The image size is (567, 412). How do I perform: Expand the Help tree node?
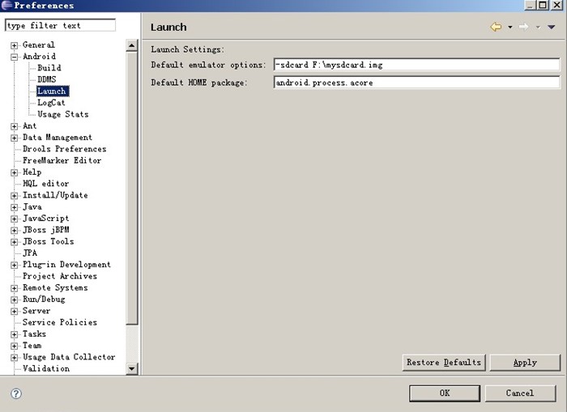coord(14,172)
